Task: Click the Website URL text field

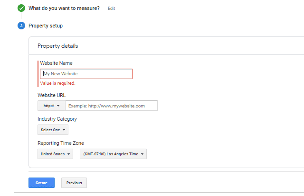Action: [x=111, y=106]
